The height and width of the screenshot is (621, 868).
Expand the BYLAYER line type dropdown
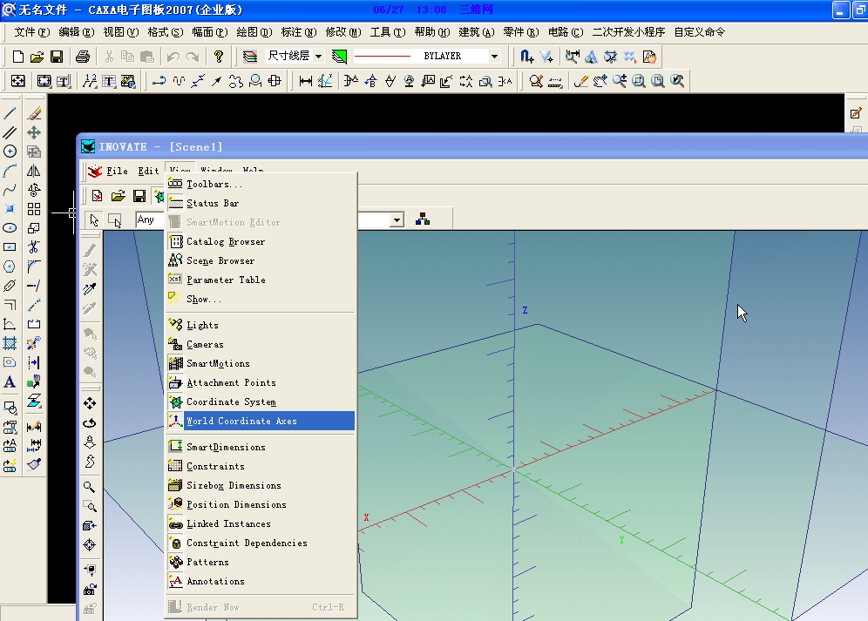pyautogui.click(x=494, y=57)
